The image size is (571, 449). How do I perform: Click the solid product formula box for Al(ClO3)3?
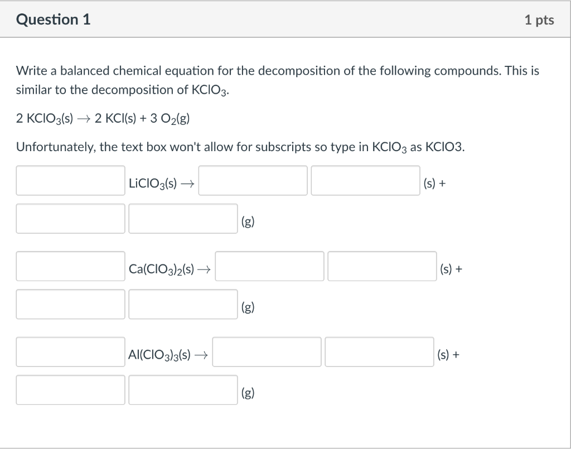click(379, 351)
